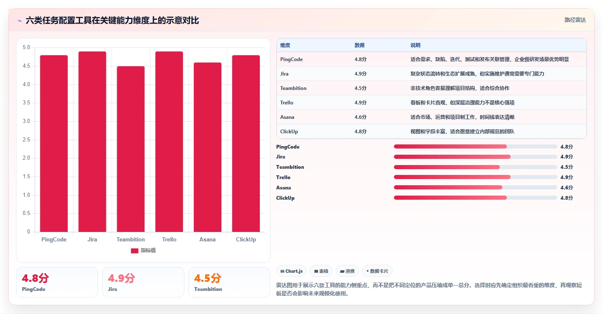This screenshot has width=603, height=314.
Task: Click the 5.0 y-axis tick label
Action: click(x=26, y=47)
